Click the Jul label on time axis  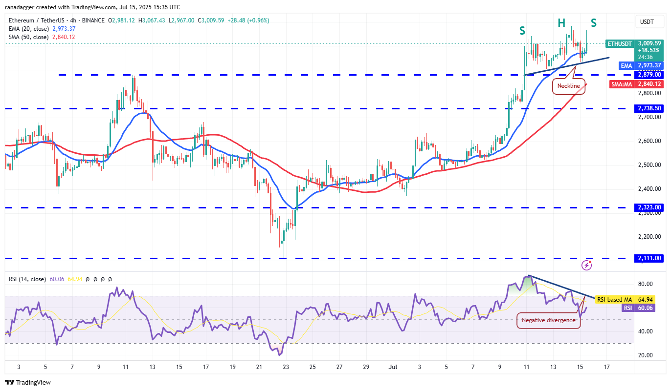(392, 366)
